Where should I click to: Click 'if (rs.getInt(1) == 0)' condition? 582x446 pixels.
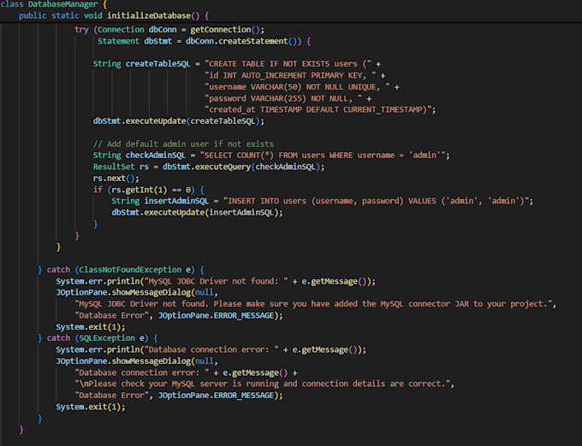148,190
